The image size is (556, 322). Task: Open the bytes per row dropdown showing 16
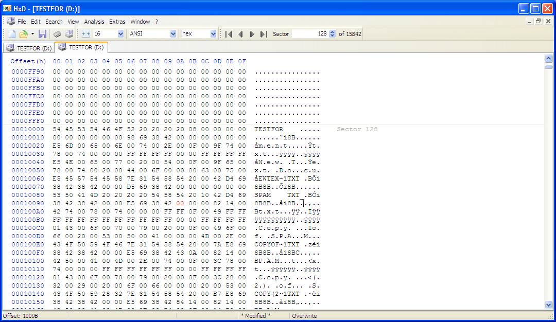tap(120, 34)
